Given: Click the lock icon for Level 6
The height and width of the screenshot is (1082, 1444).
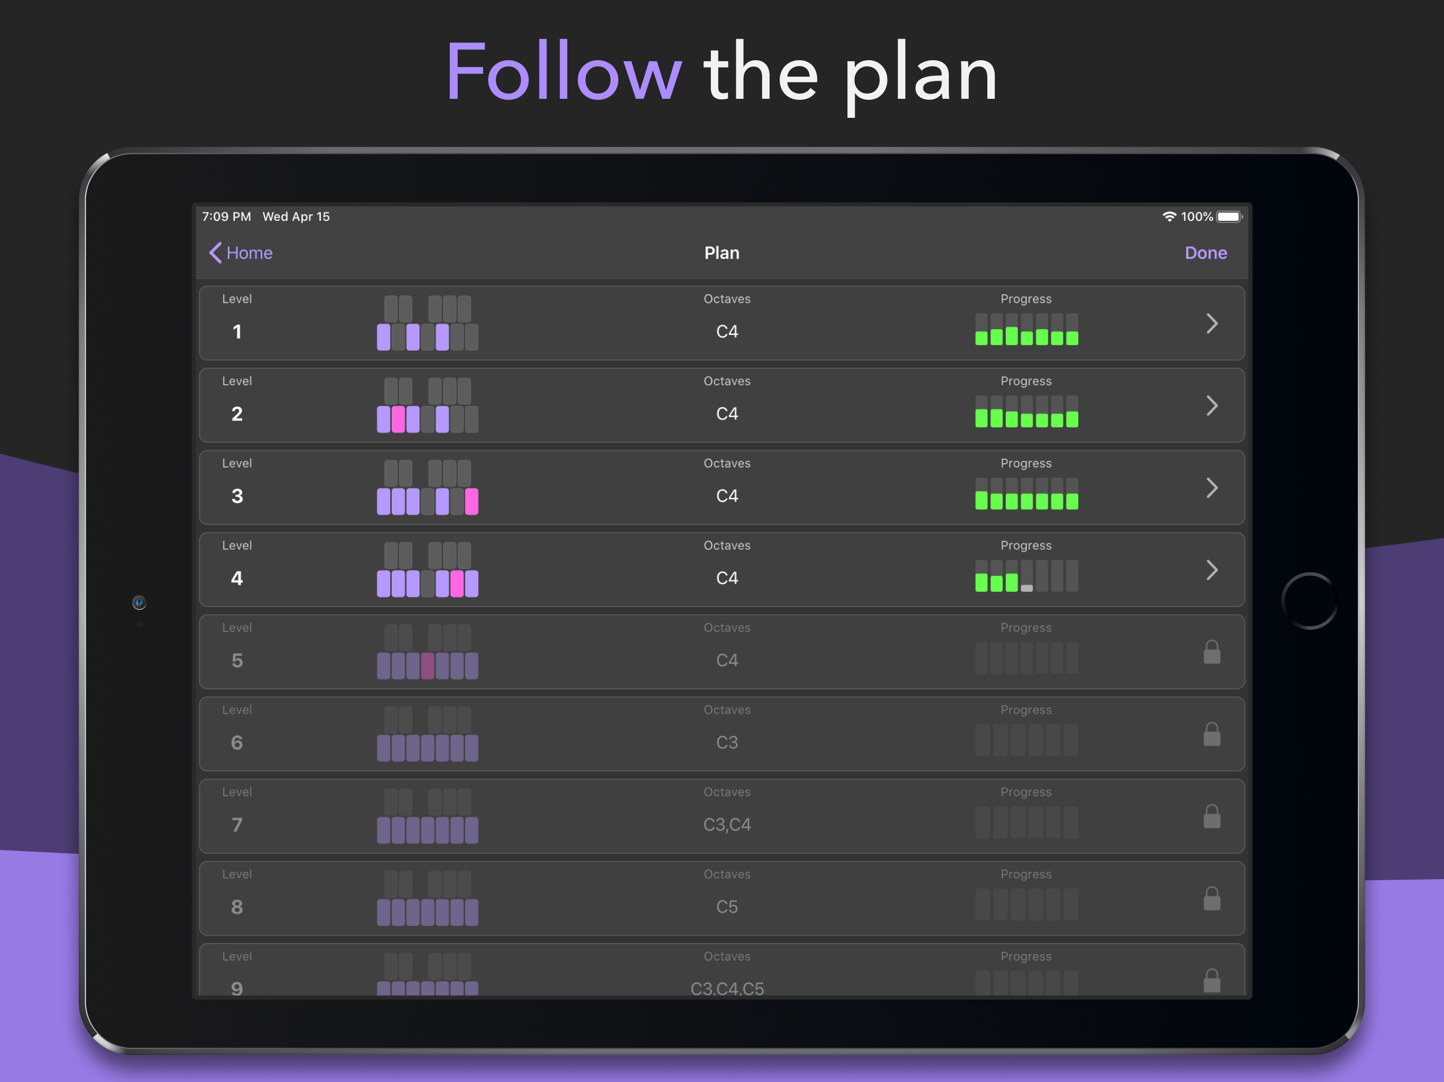Looking at the screenshot, I should [x=1211, y=734].
